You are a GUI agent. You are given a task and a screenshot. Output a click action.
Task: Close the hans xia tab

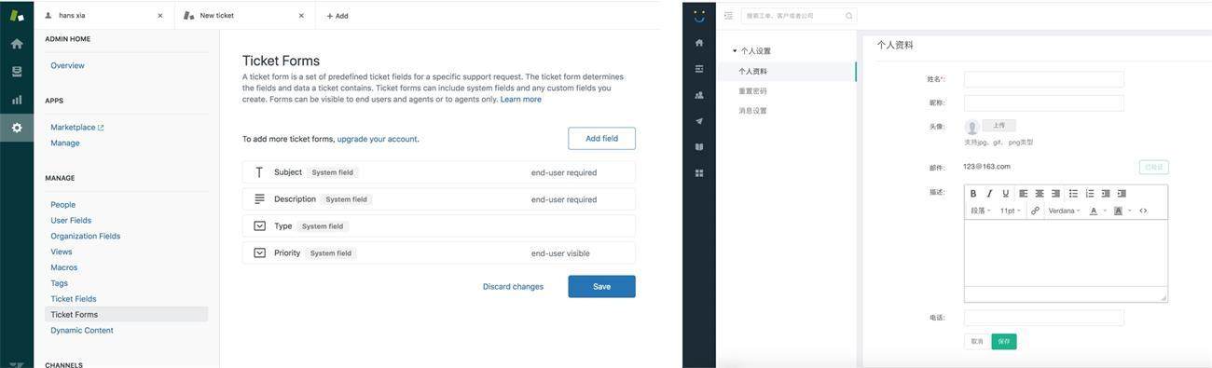tap(159, 16)
